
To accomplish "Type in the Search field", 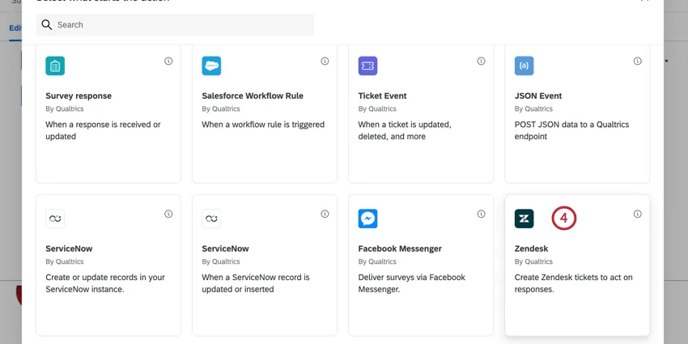I will (182, 25).
